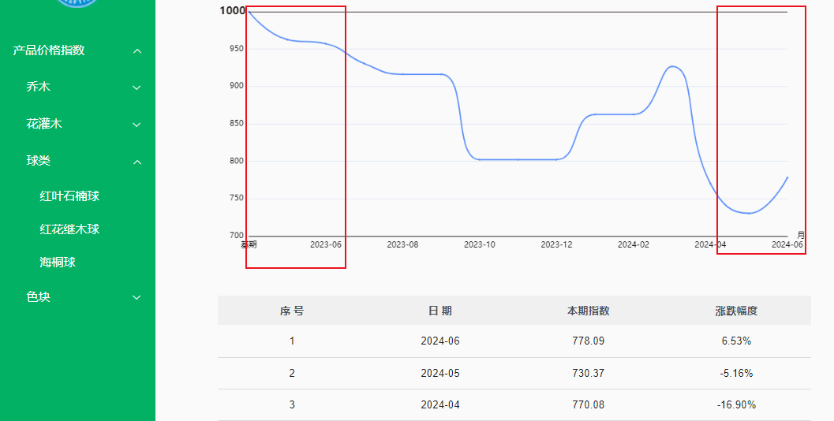Click the 2023-08 axis label
834x421 pixels.
(x=402, y=245)
